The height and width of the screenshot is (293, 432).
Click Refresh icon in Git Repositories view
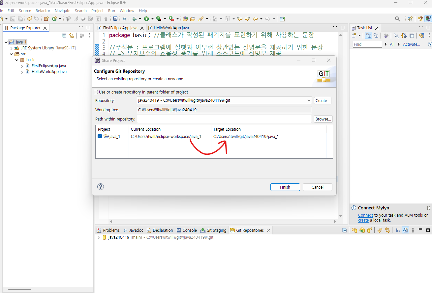(380, 230)
